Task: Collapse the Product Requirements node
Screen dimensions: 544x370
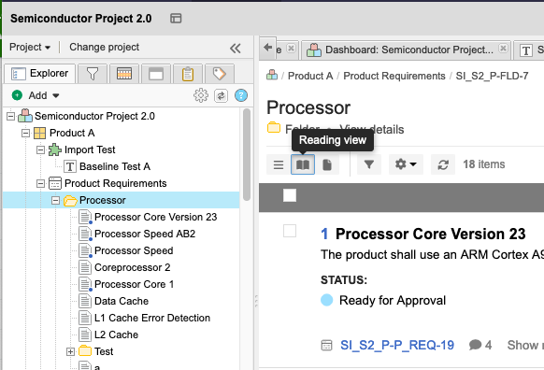Action: click(40, 183)
